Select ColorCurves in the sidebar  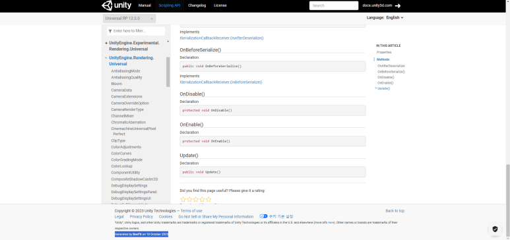coord(121,154)
